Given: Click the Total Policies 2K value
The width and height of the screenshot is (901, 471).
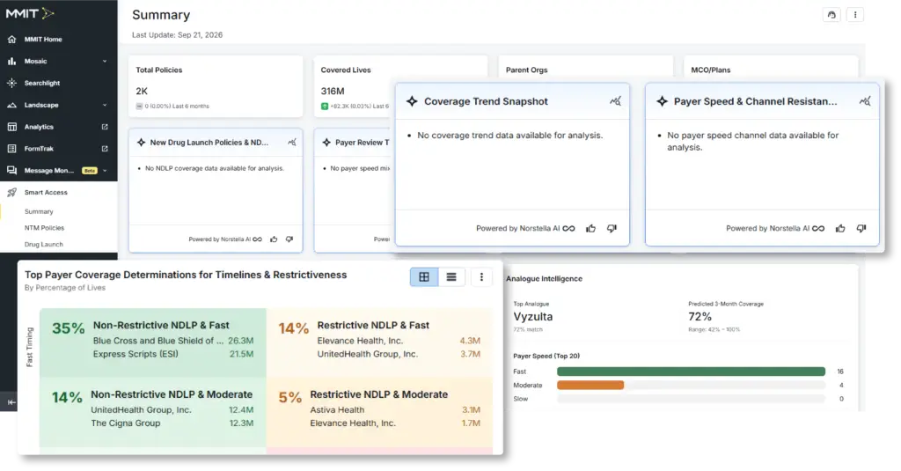Looking at the screenshot, I should click(x=142, y=91).
